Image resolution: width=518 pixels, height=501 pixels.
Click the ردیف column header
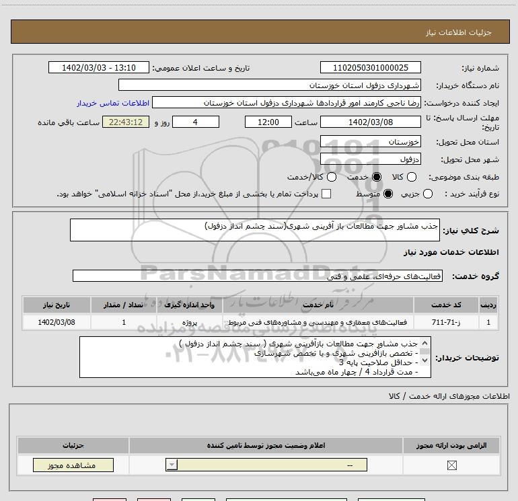[488, 305]
